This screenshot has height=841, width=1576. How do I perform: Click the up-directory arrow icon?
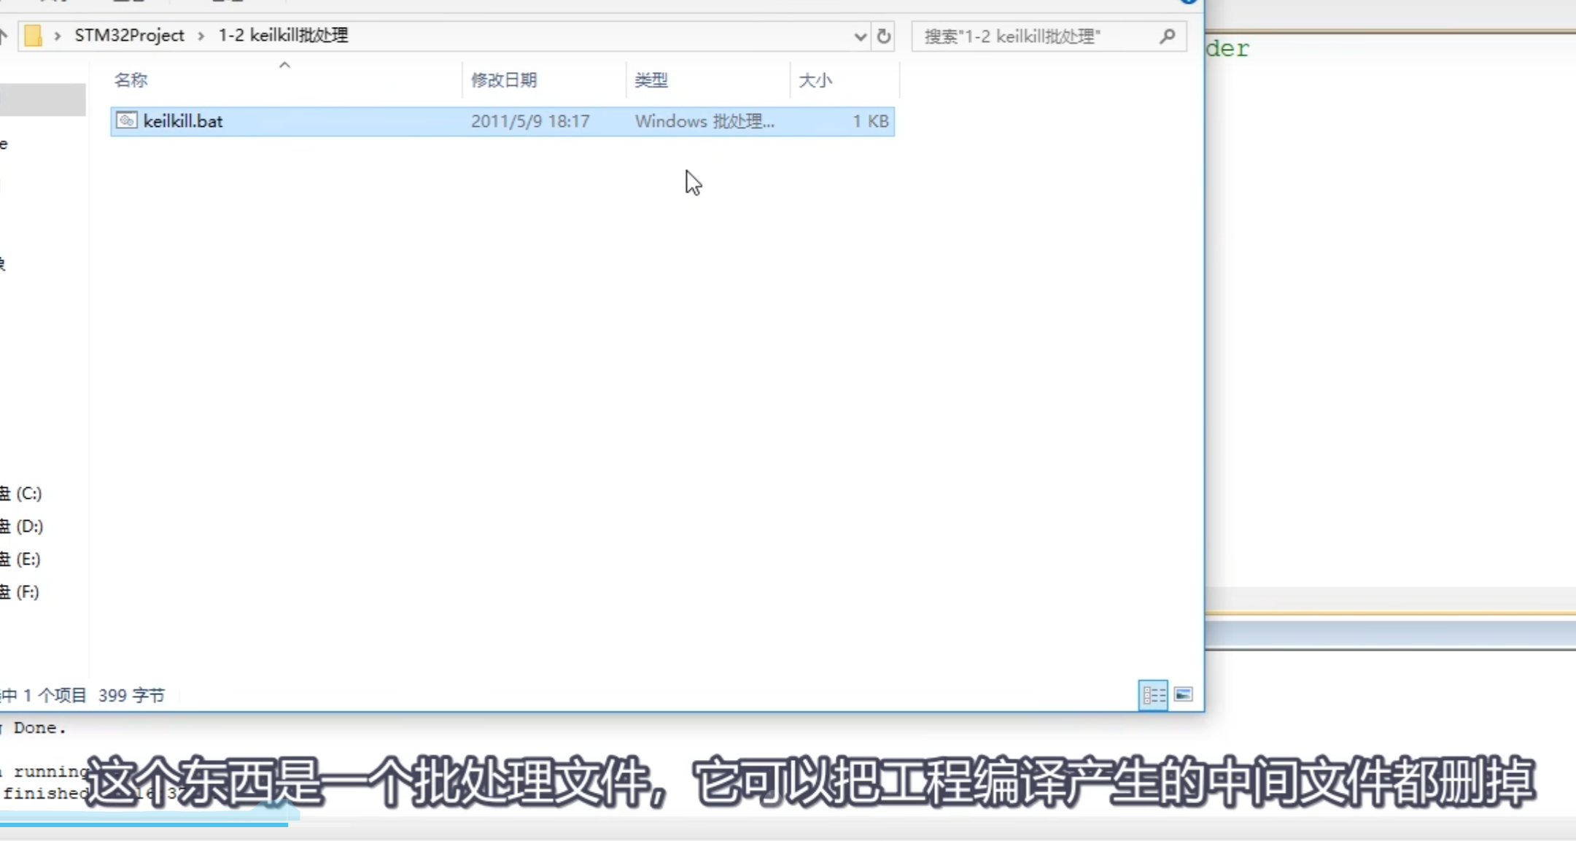coord(4,35)
